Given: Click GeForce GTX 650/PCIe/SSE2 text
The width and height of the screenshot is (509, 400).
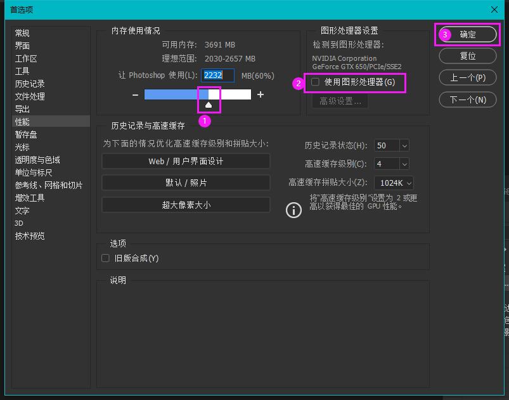Looking at the screenshot, I should pos(357,67).
